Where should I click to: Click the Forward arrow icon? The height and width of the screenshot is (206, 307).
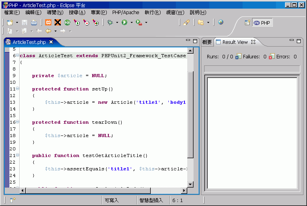(x=63, y=31)
